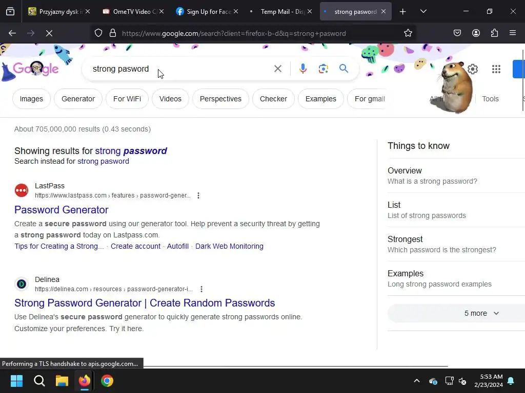
Task: Search instead for strong pasword
Action: pos(103,161)
